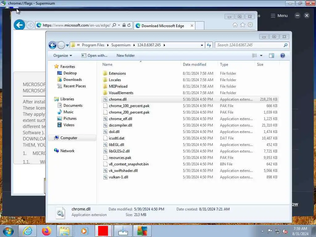Open Internet Explorer's Tools gear icon
Image resolution: width=316 pixels, height=237 pixels.
pyautogui.click(x=250, y=25)
